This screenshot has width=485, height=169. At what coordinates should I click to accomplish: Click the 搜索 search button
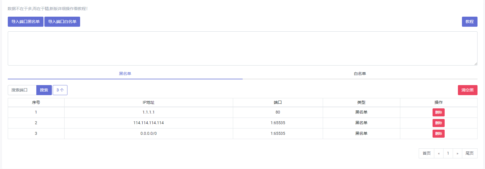[x=44, y=90]
